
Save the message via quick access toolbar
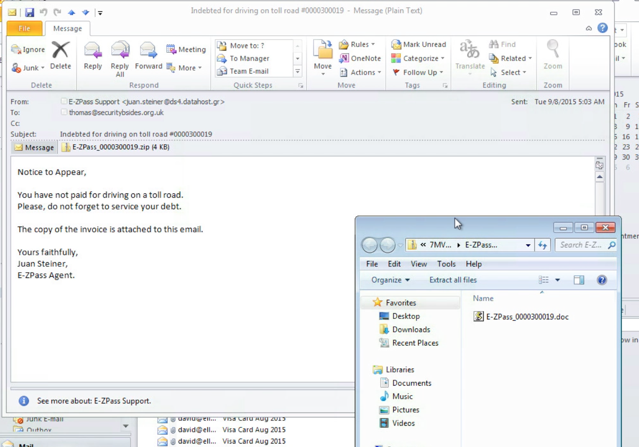[x=29, y=12]
